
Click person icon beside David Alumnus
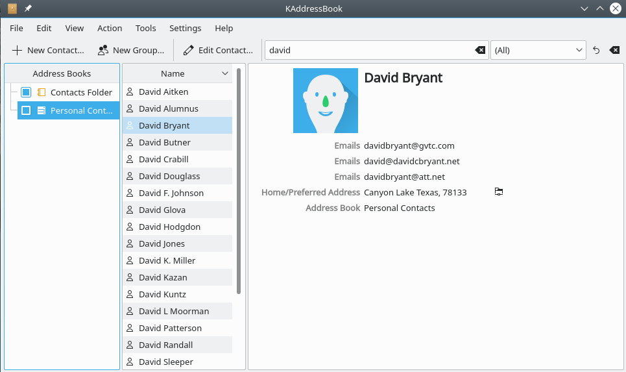(130, 108)
